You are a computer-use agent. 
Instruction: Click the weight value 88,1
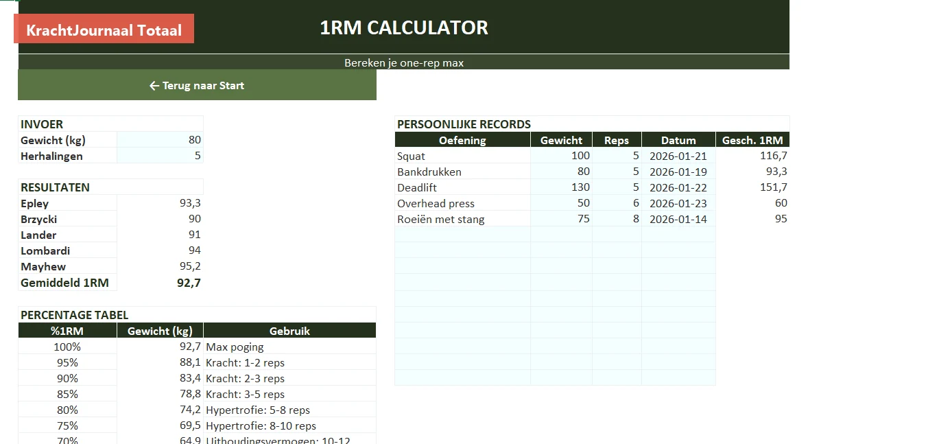coord(160,362)
